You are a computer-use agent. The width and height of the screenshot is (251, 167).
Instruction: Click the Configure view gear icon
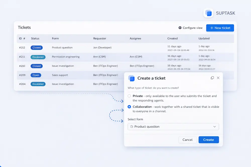[x=180, y=28]
